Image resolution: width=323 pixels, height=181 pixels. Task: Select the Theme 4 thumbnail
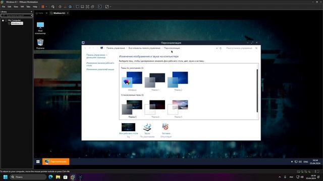point(155,109)
